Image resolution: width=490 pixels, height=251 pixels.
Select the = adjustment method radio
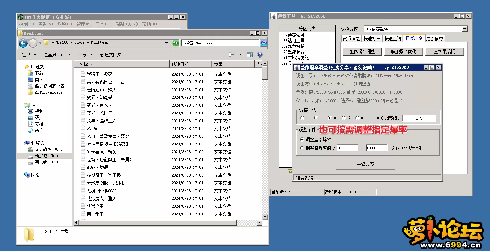[x=357, y=118]
